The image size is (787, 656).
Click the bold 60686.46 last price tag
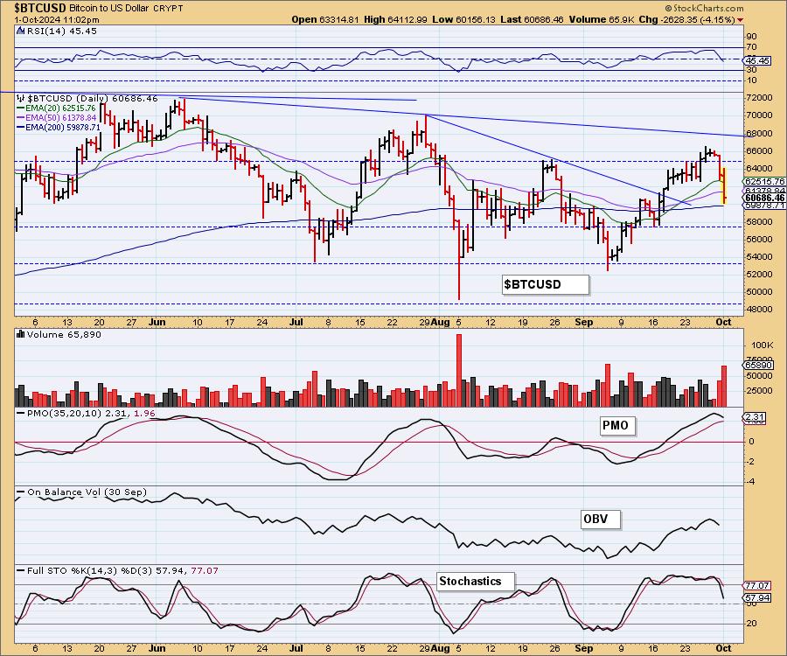[x=764, y=199]
